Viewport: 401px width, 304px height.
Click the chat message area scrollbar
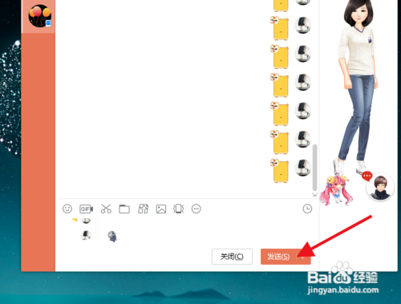point(315,167)
